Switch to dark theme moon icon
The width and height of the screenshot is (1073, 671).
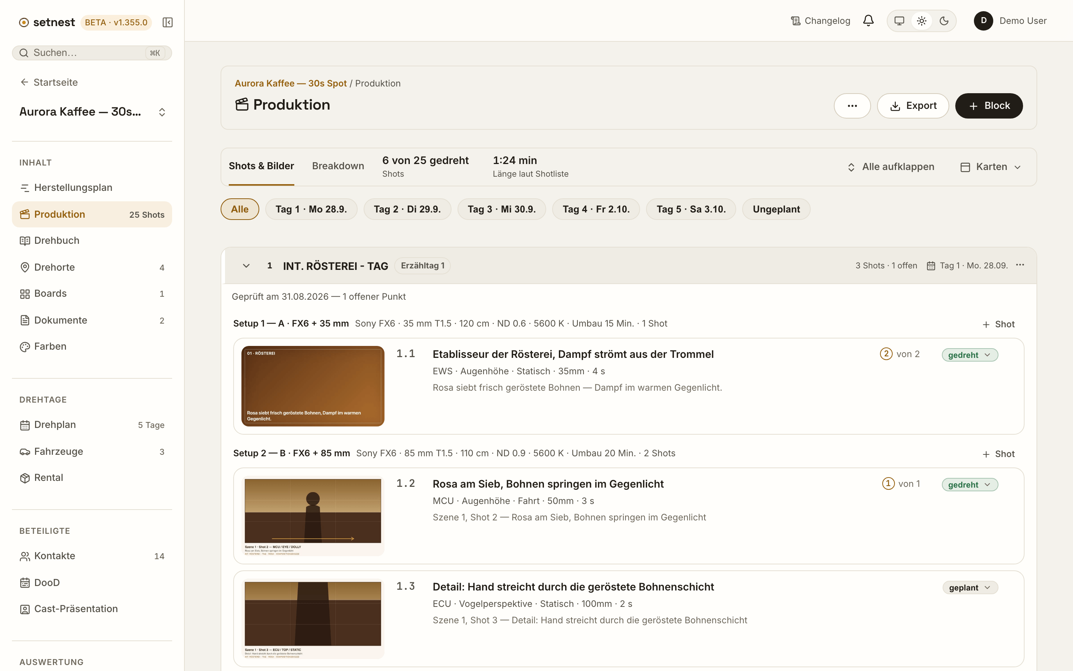(944, 21)
